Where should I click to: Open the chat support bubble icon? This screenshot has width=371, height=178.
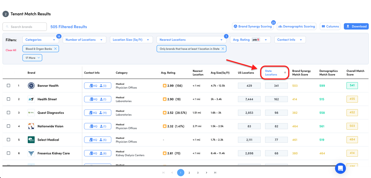(340, 168)
